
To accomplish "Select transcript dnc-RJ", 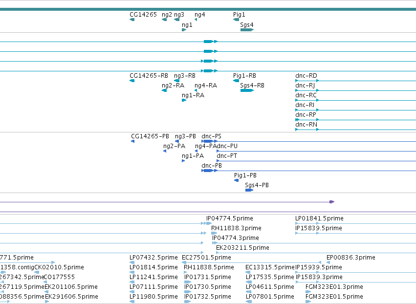I will (305, 86).
